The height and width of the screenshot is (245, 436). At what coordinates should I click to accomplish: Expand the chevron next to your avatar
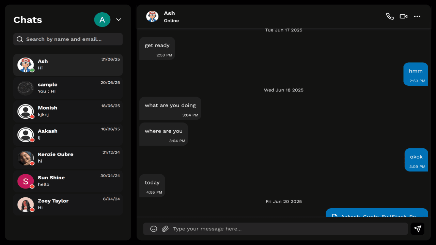(118, 19)
